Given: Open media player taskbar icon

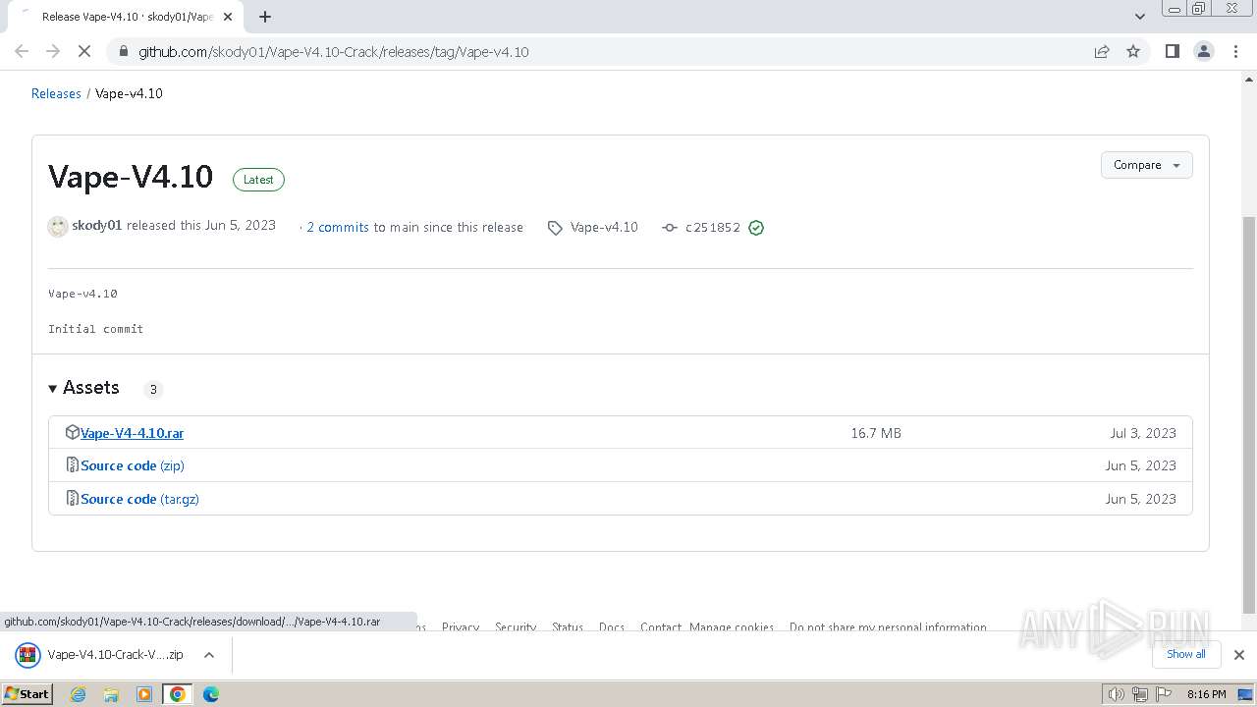Looking at the screenshot, I should (144, 694).
